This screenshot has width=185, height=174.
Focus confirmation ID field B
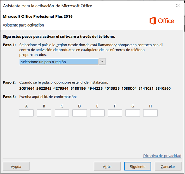44,113
